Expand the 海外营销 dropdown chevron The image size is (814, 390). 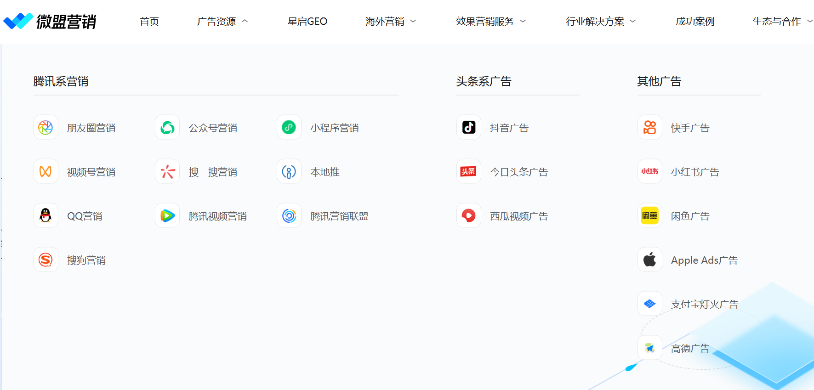click(413, 21)
